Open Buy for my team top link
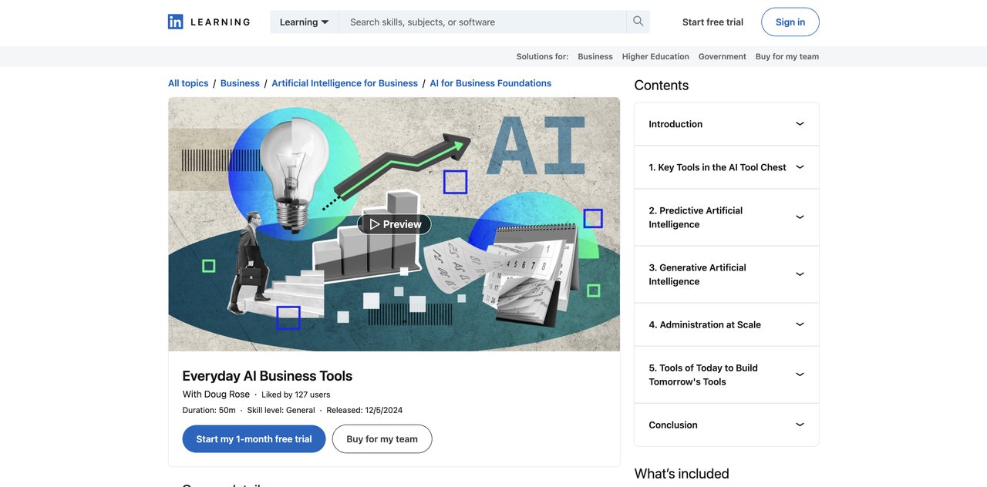 click(x=787, y=56)
